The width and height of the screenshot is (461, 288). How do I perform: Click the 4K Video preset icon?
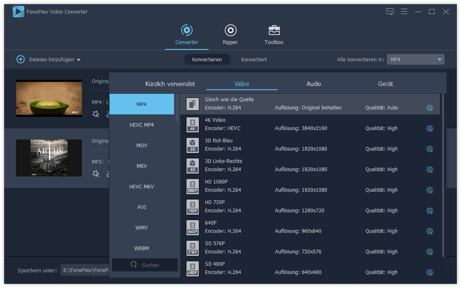[193, 125]
